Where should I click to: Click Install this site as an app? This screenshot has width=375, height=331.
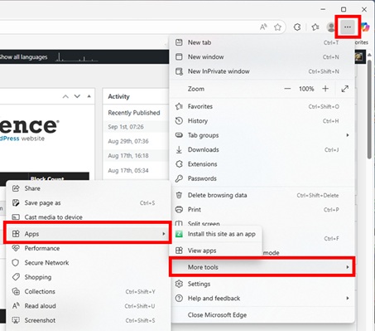217,234
